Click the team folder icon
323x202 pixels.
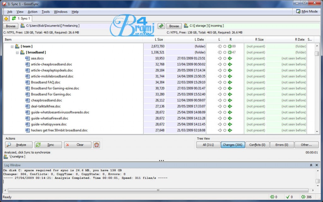[18, 46]
